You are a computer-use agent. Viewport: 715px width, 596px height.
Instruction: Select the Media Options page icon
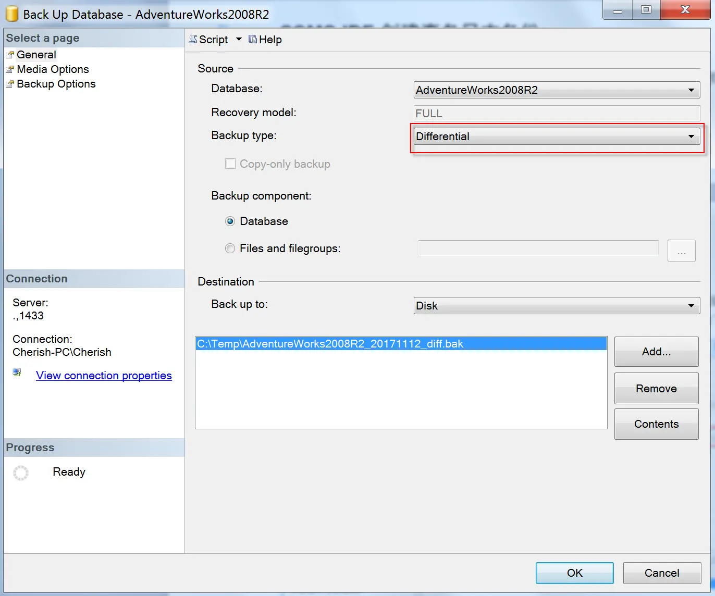coord(10,69)
